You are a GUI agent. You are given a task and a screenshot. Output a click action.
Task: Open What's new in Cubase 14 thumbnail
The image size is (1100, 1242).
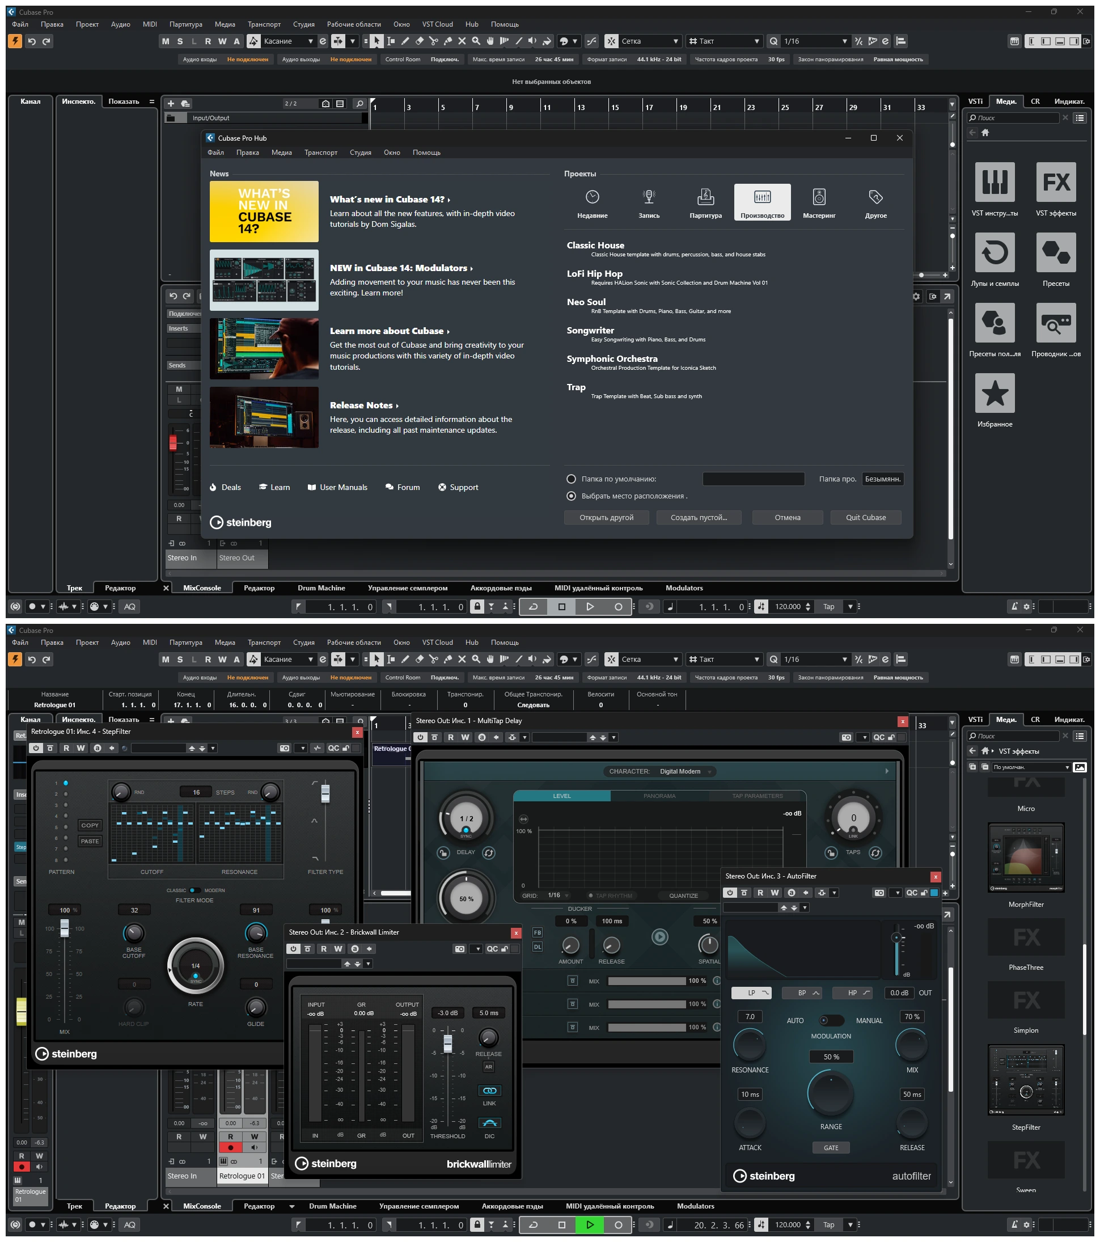click(264, 212)
